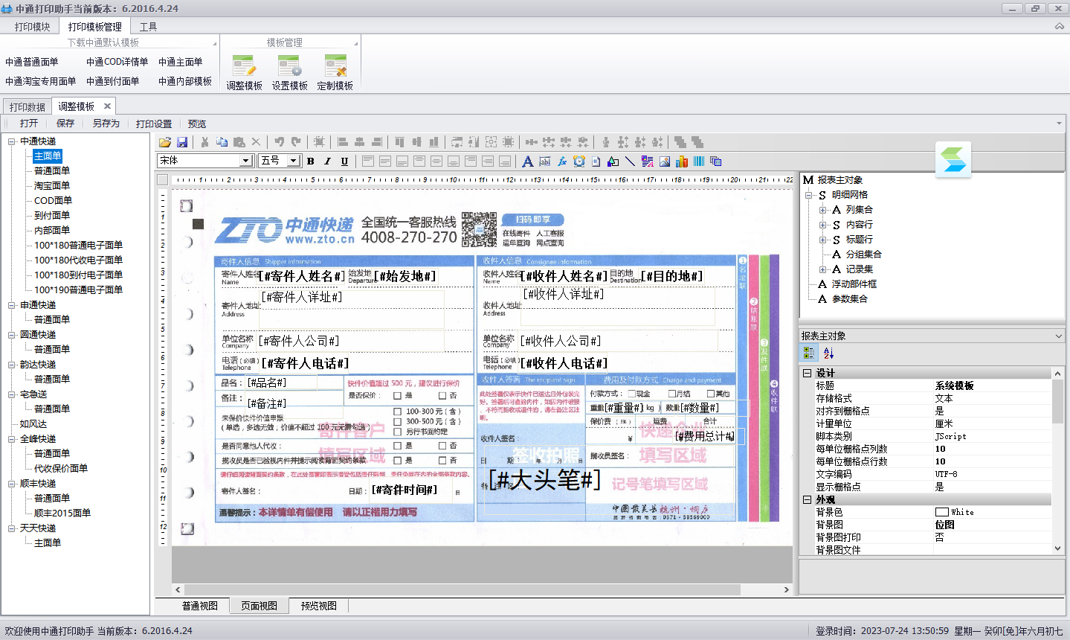Click the 定制模板 icon in the ribbon
This screenshot has height=640, width=1070.
click(335, 65)
